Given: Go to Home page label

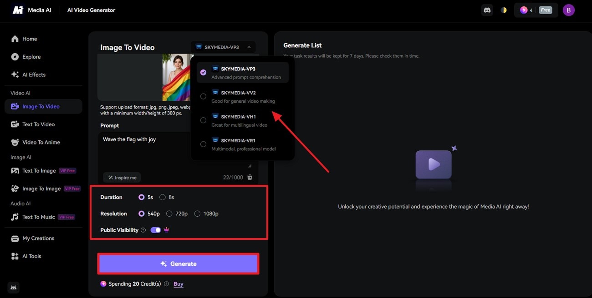Looking at the screenshot, I should pyautogui.click(x=30, y=39).
